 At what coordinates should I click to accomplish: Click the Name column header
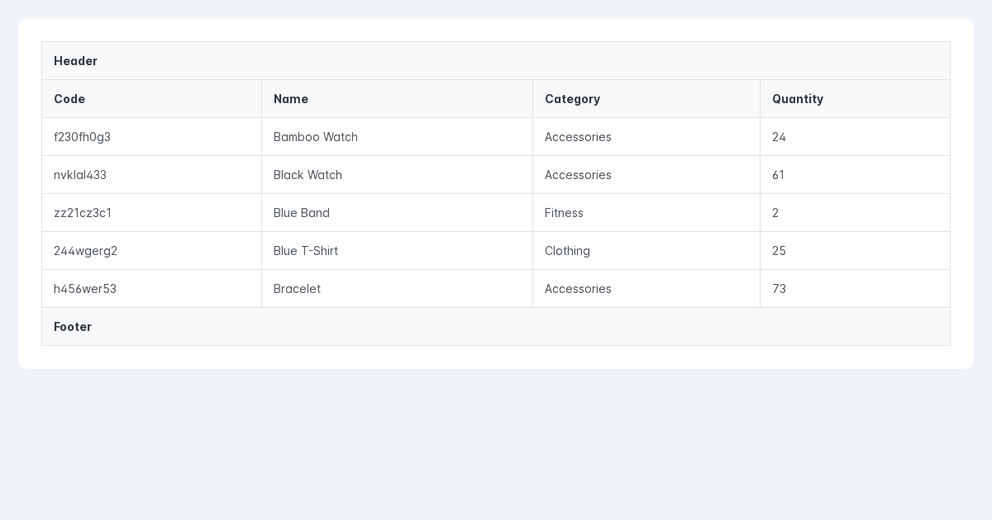pyautogui.click(x=291, y=99)
